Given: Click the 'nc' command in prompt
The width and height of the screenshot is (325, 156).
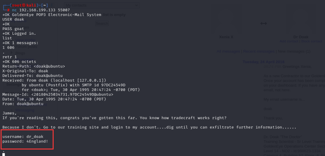Looking at the screenshot, I should (14, 10).
